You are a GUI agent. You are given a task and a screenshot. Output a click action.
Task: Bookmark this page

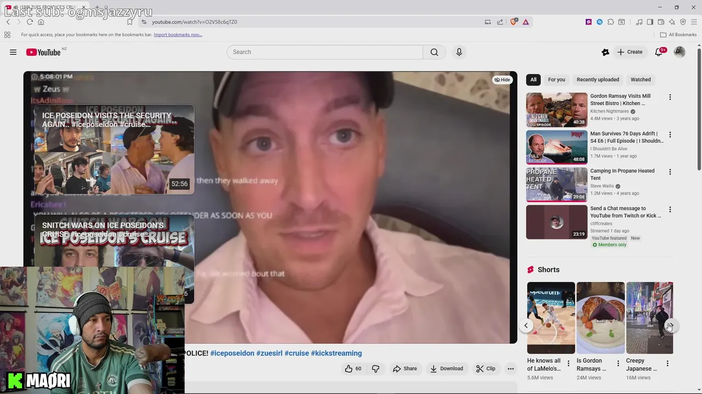pyautogui.click(x=130, y=22)
